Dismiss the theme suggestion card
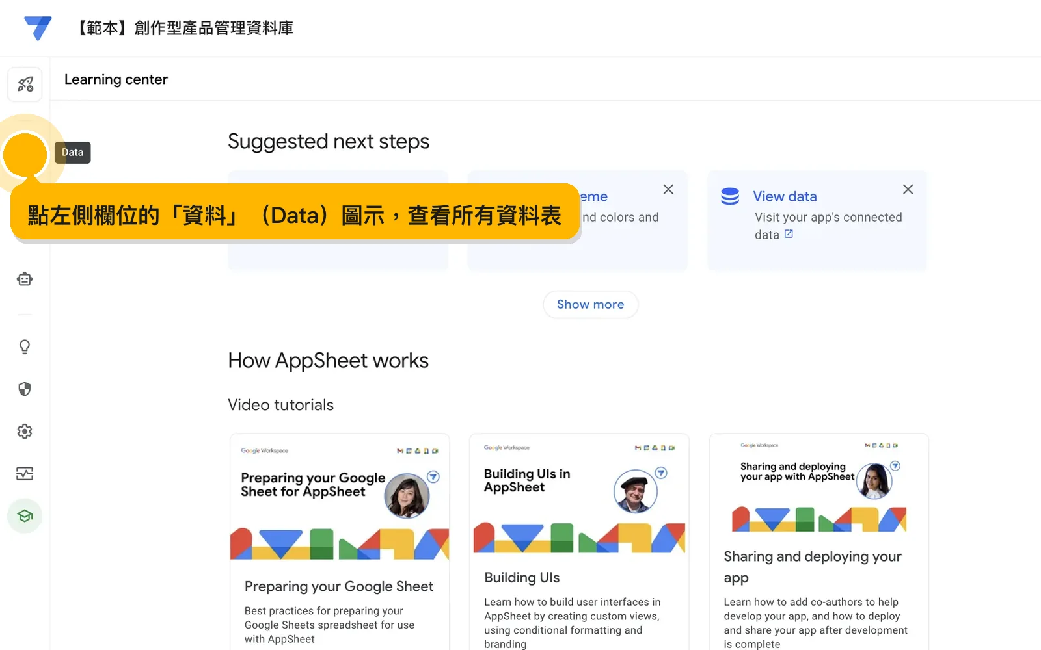Screen dimensions: 1041x650 [668, 189]
